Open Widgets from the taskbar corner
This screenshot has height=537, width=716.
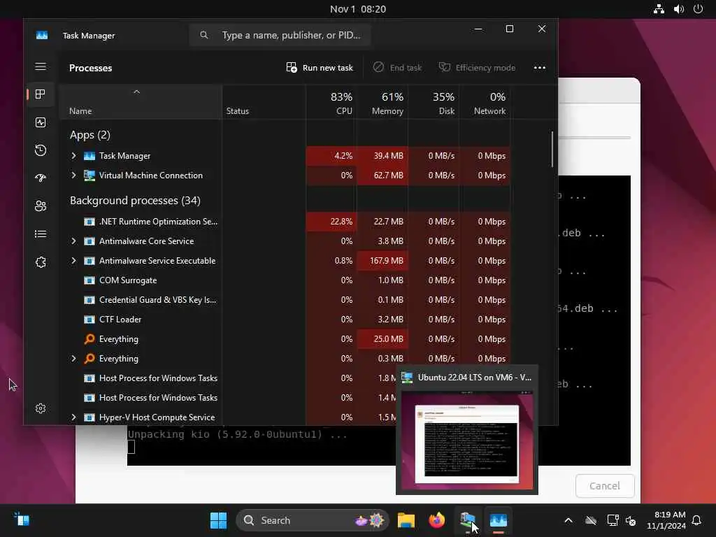point(22,520)
